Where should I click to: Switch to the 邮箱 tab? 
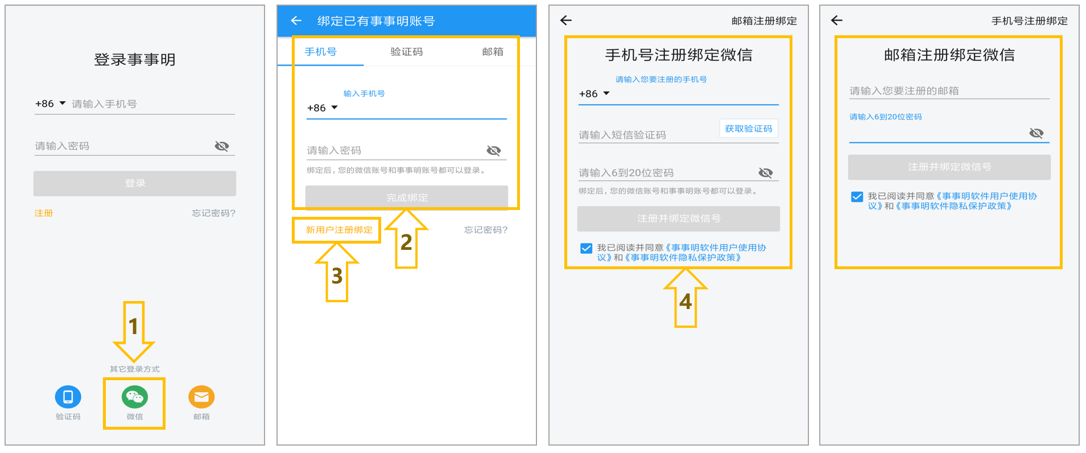coord(493,52)
